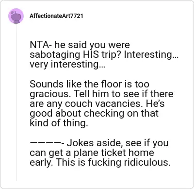Click the words "he said you were"
The image size is (194, 189).
click(92, 45)
